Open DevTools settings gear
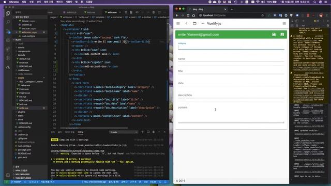This screenshot has height=186, width=331. [x=328, y=25]
